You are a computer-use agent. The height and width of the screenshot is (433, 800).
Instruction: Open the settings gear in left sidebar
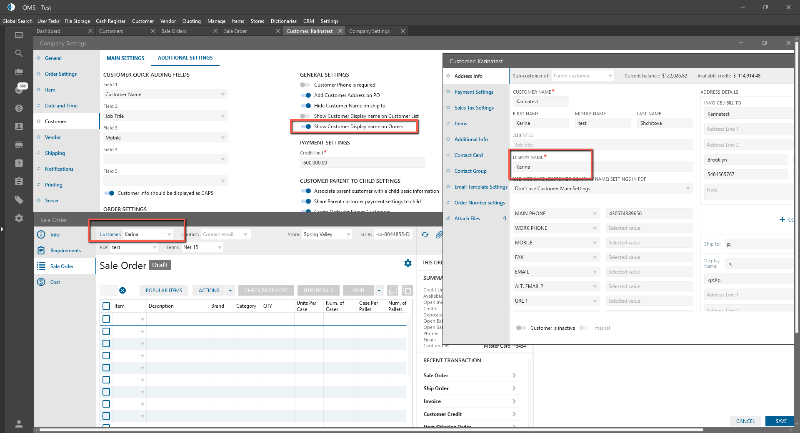19,218
